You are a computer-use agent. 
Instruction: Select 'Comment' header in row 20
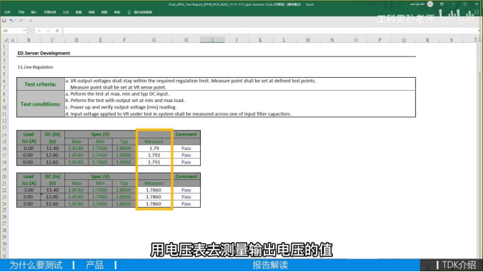186,176
